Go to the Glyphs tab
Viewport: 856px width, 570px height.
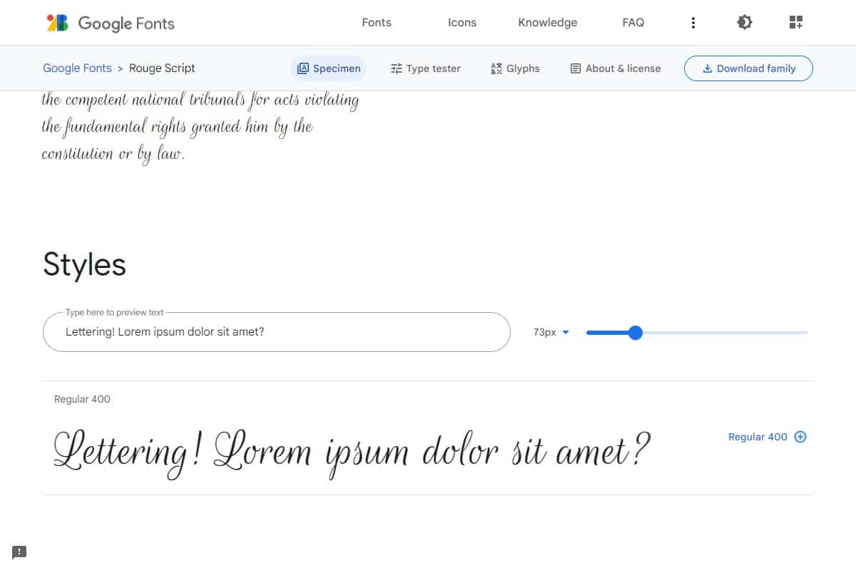pos(515,68)
